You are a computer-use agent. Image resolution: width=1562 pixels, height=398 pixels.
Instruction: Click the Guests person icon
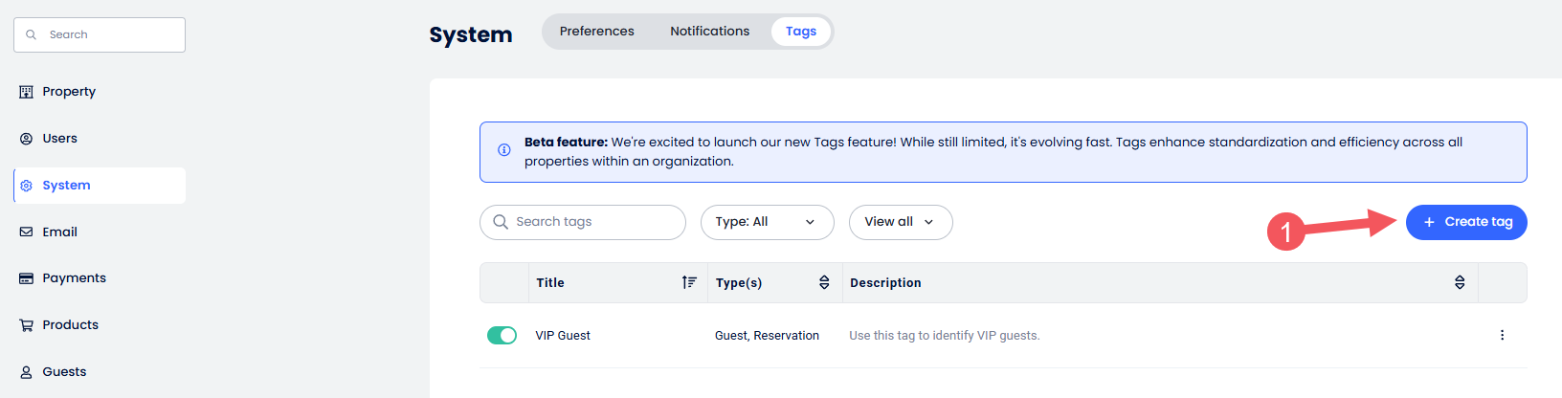pyautogui.click(x=27, y=372)
